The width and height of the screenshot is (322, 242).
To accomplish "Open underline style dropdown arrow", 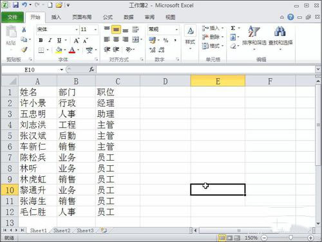I will pyautogui.click(x=66, y=40).
